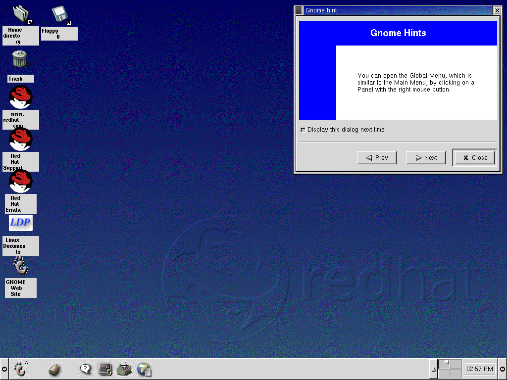This screenshot has height=380, width=507.
Task: Open the Red Hat Errata shortcut
Action: coord(20,182)
